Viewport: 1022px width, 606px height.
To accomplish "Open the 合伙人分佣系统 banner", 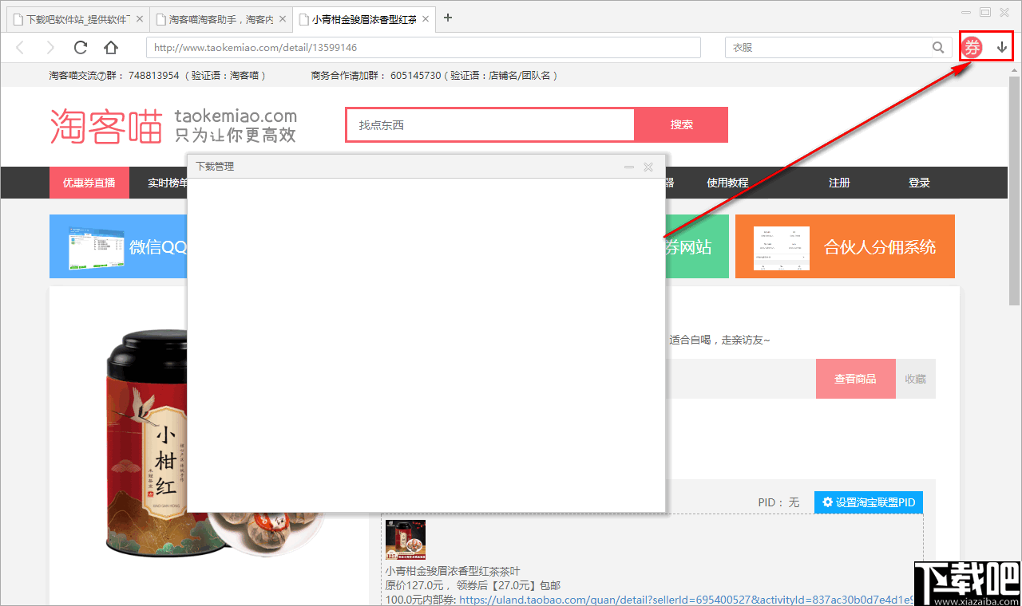I will tap(845, 246).
